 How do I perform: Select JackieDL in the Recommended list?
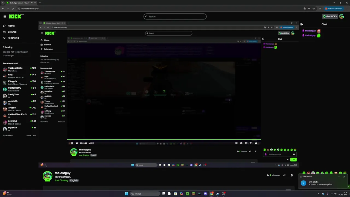(x=19, y=102)
